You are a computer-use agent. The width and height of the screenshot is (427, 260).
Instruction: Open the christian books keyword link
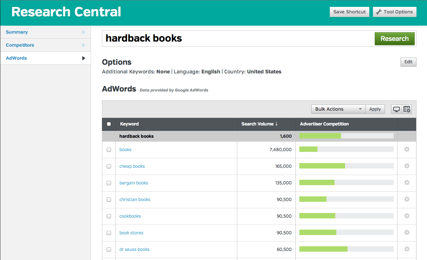click(135, 200)
